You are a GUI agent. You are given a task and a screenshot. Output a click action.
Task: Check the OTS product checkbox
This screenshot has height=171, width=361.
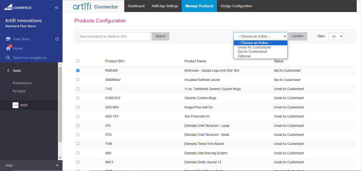tap(78, 135)
